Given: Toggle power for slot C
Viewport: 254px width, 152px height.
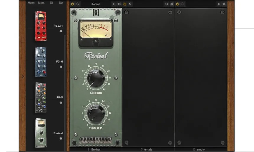Looking at the screenshot, I should click(125, 4).
